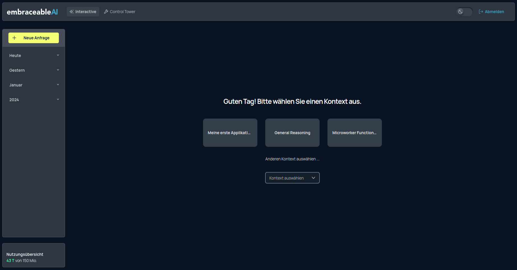Pick the Microworker Function... context card
The width and height of the screenshot is (517, 270).
354,133
